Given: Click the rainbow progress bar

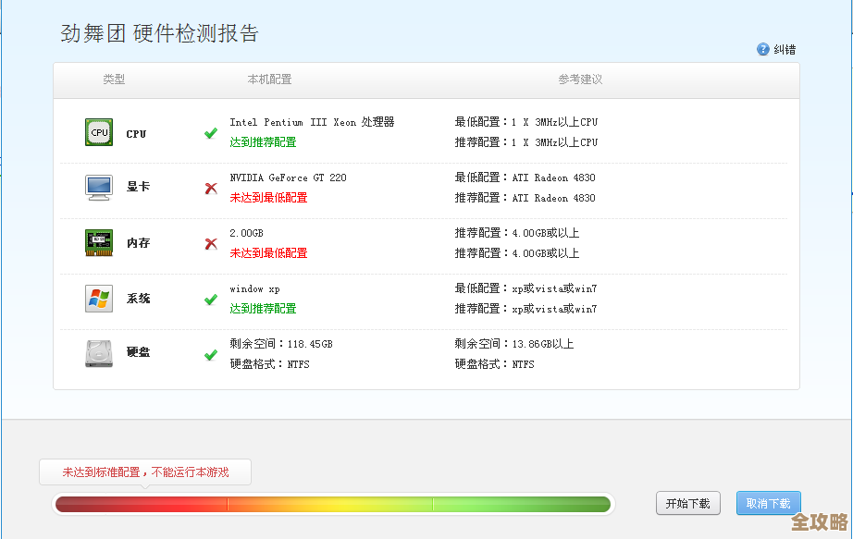Looking at the screenshot, I should tap(333, 504).
